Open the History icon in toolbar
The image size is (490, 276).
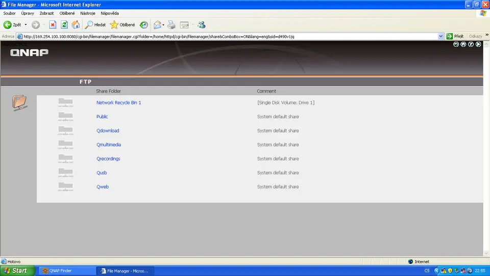[x=144, y=24]
